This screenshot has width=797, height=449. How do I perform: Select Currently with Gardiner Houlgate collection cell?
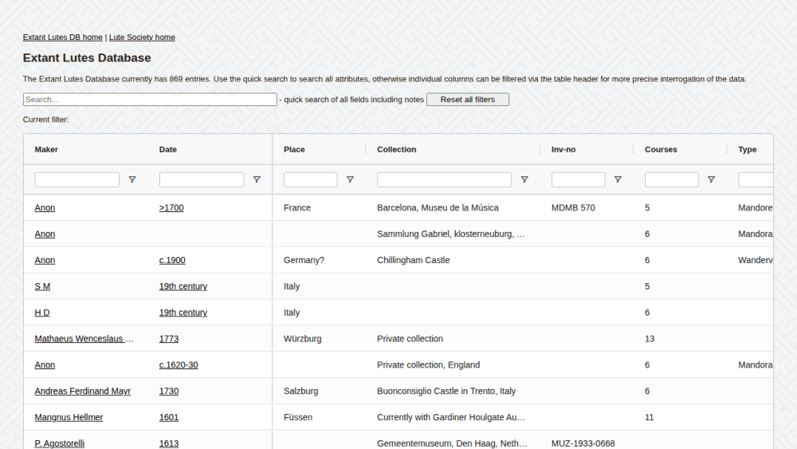pos(451,417)
